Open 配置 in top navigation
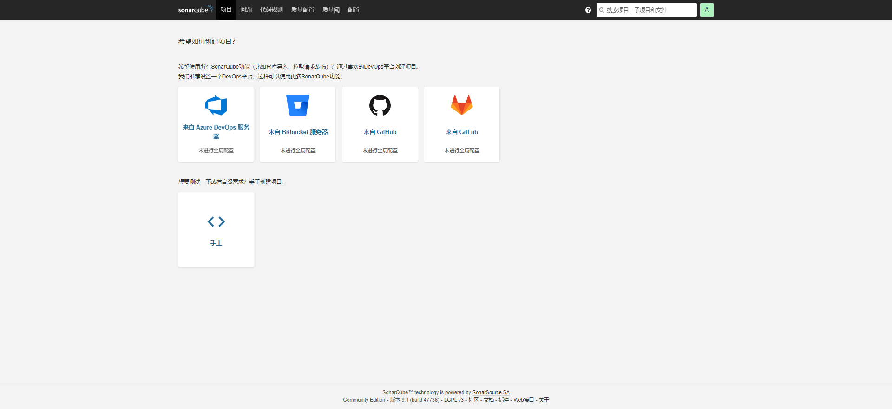892x409 pixels. pyautogui.click(x=354, y=10)
